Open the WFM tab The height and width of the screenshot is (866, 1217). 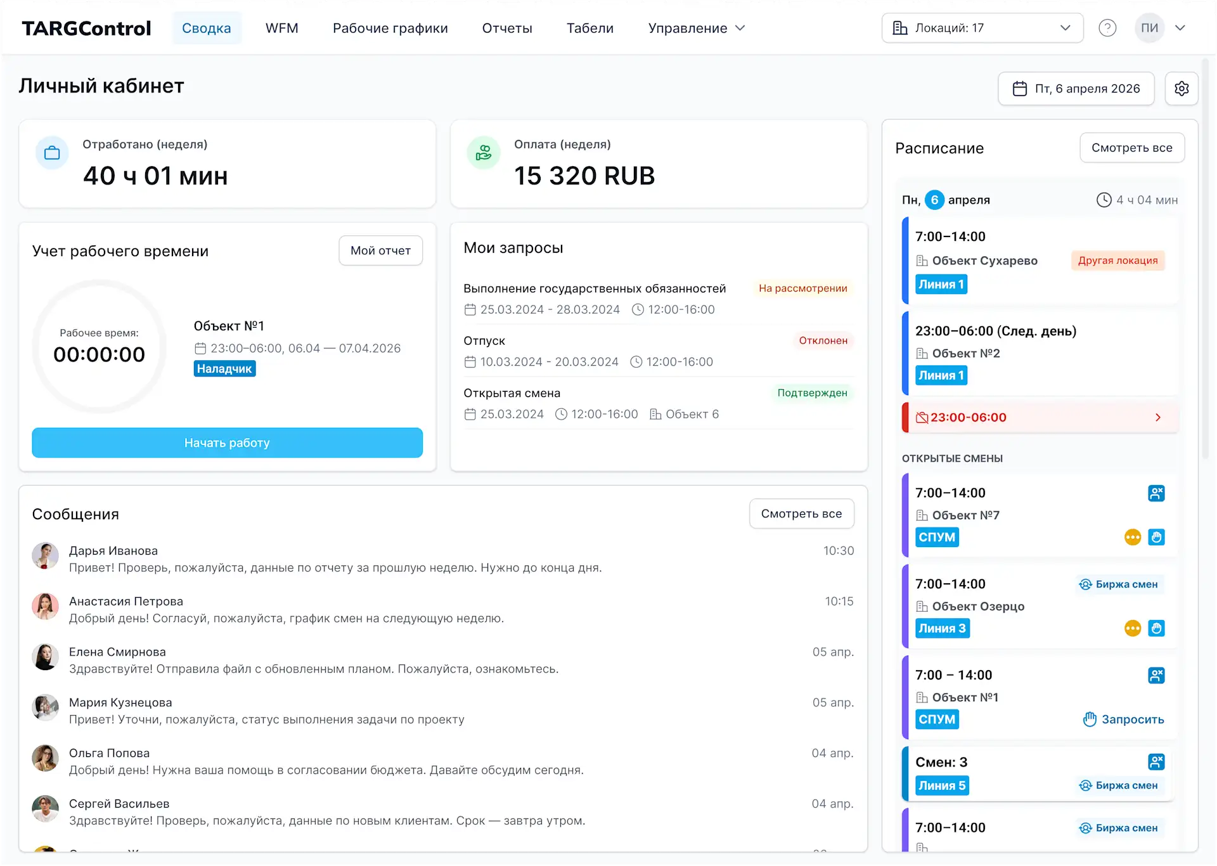[x=282, y=28]
